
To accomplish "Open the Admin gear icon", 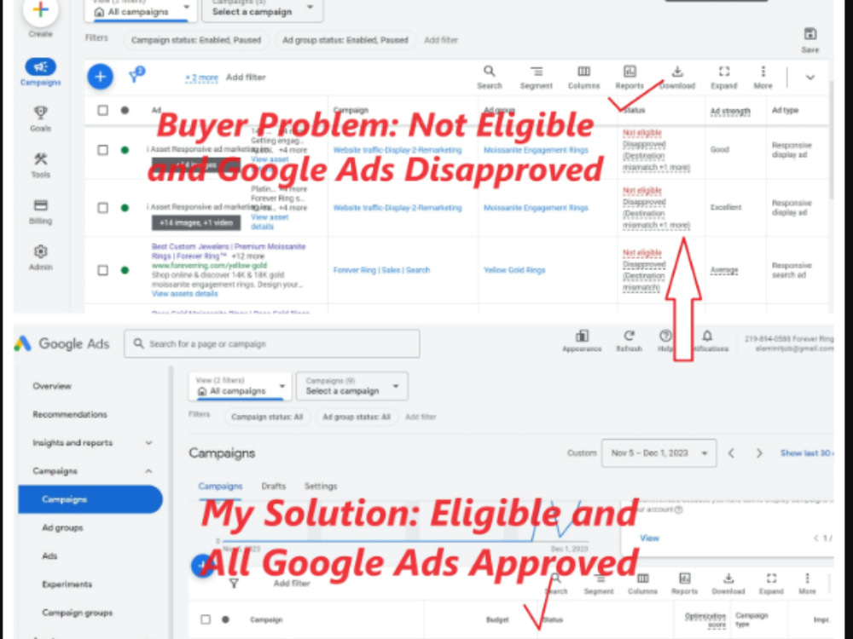I will point(40,251).
